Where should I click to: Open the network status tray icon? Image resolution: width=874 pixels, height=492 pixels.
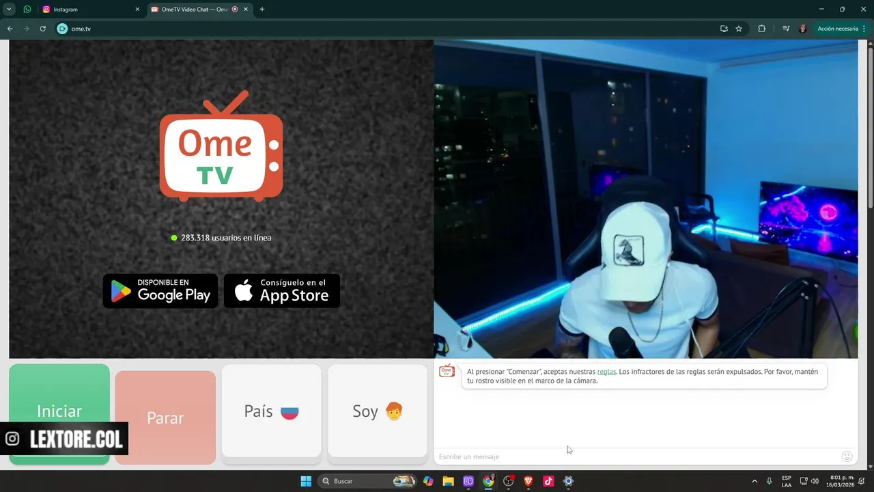pos(804,481)
